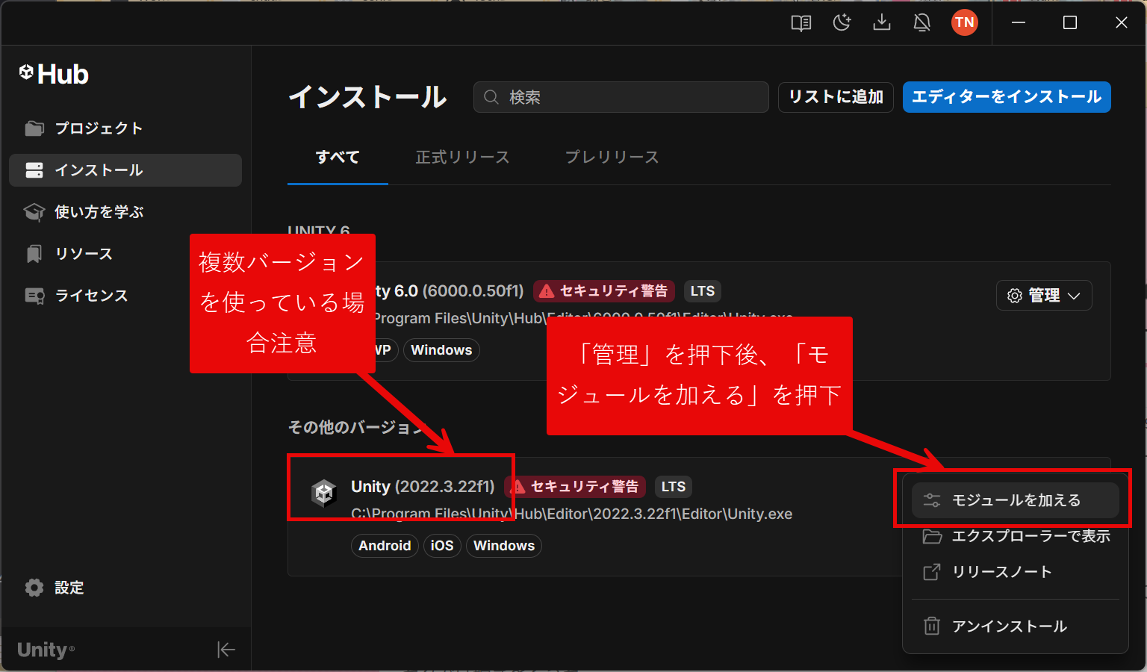Click the Hub logo in sidebar
Image resolution: width=1147 pixels, height=672 pixels.
[54, 74]
